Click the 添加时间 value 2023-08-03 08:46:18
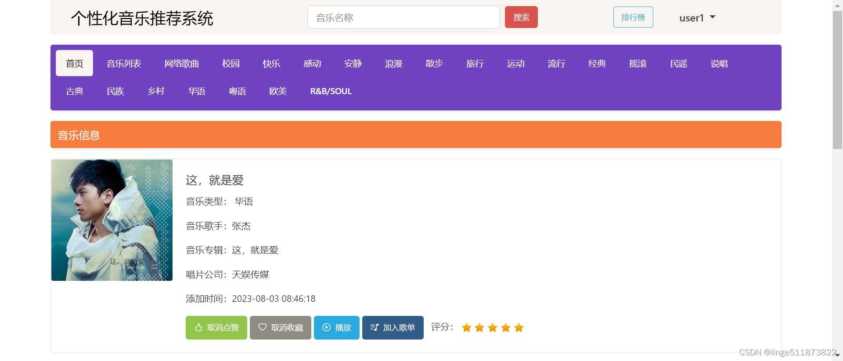Image resolution: width=843 pixels, height=361 pixels. click(x=274, y=299)
